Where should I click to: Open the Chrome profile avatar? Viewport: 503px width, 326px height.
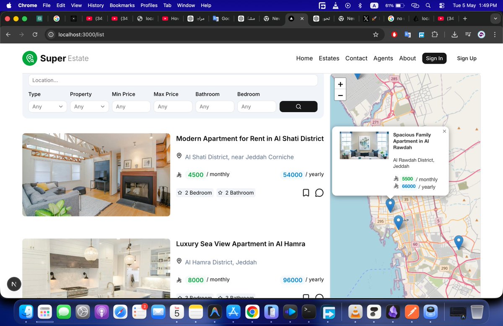pos(482,34)
